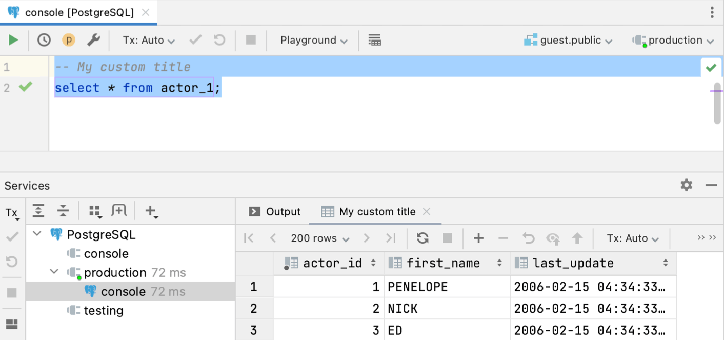Open the Tx: Auto transaction mode dropdown

click(x=148, y=40)
